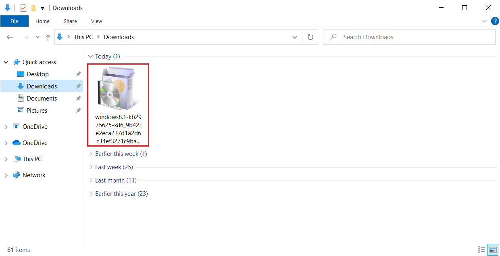500x256 pixels.
Task: Open Help with the question mark icon
Action: click(x=495, y=21)
